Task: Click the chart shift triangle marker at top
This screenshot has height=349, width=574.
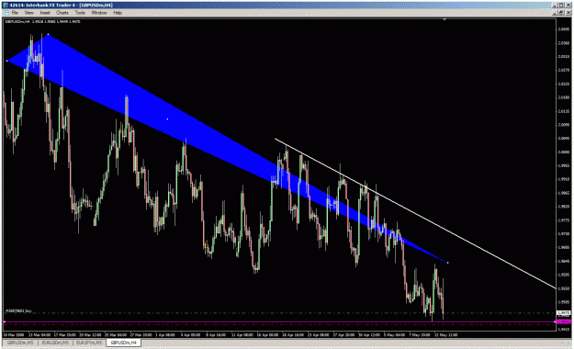Action: click(x=445, y=19)
